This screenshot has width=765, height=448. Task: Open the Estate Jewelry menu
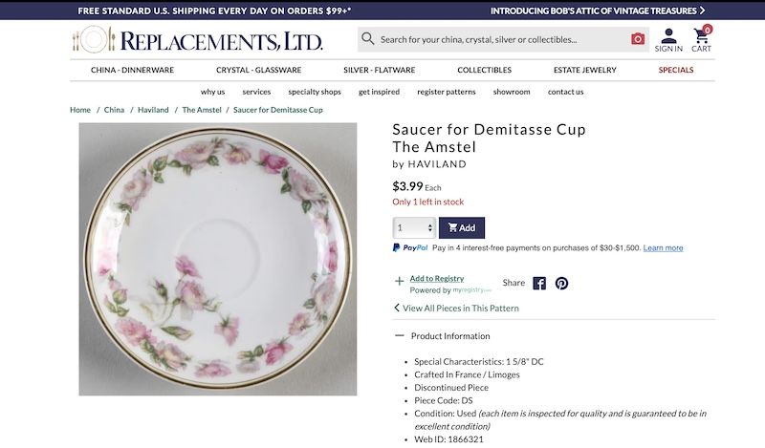pos(584,70)
